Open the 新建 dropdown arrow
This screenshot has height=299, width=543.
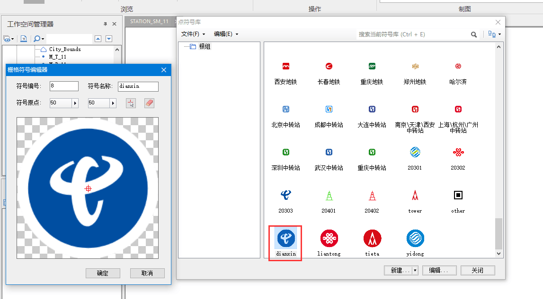tap(415, 270)
